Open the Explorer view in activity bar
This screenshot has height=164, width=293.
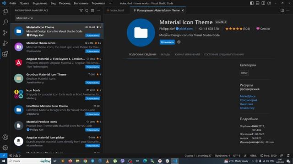(5, 11)
